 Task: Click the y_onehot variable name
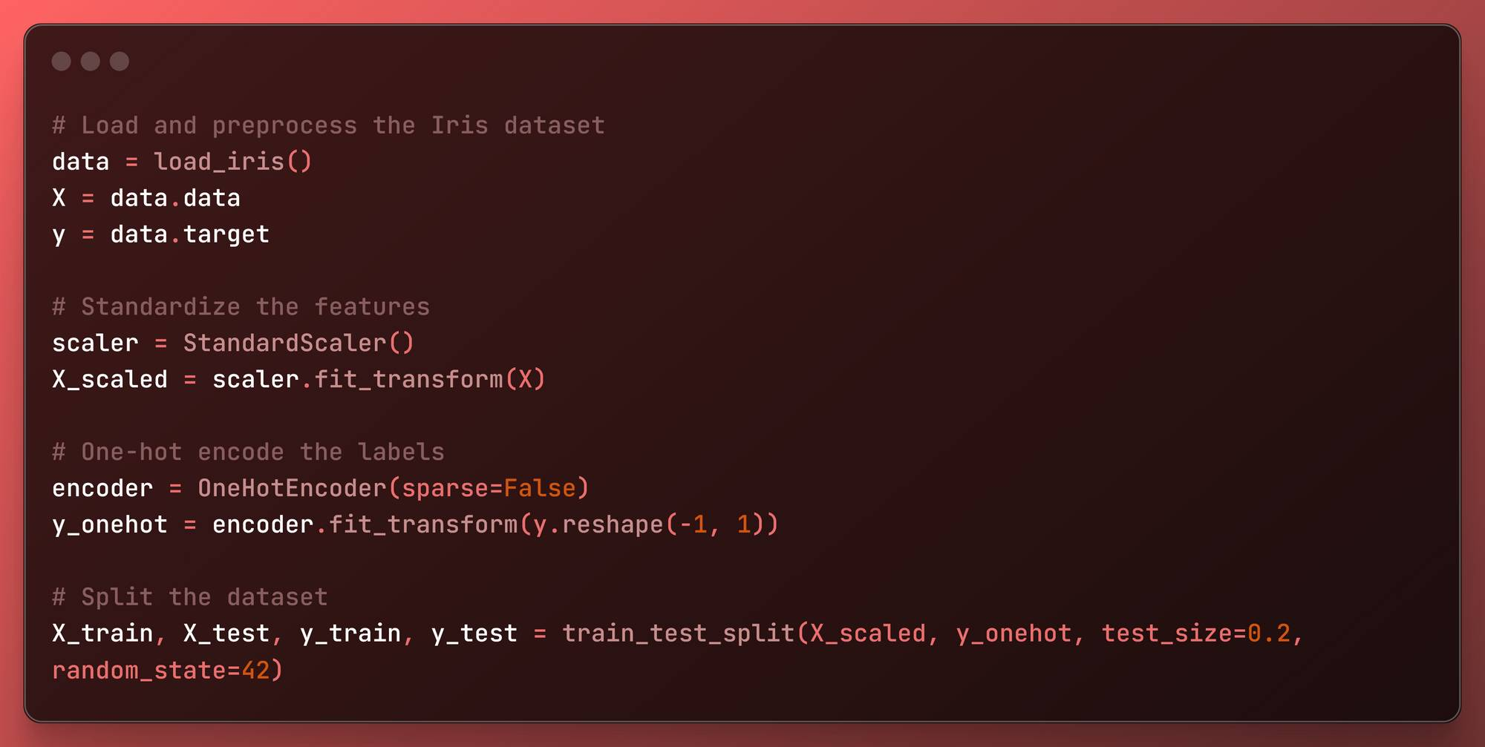[110, 525]
